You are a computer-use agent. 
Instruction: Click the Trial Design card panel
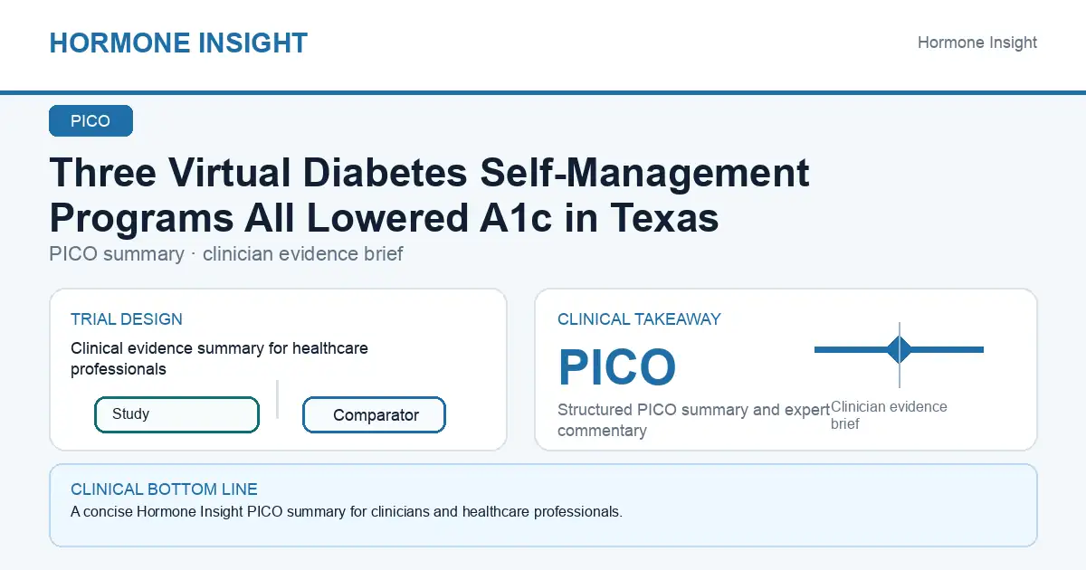(278, 369)
